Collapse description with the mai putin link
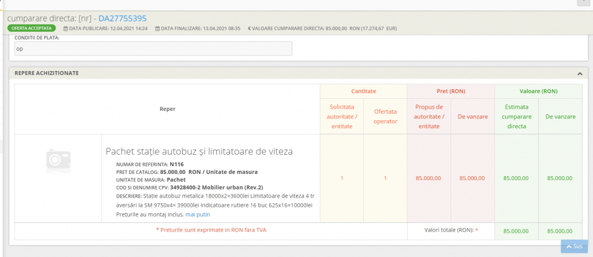Viewport: 593px width, 257px height. coord(197,214)
